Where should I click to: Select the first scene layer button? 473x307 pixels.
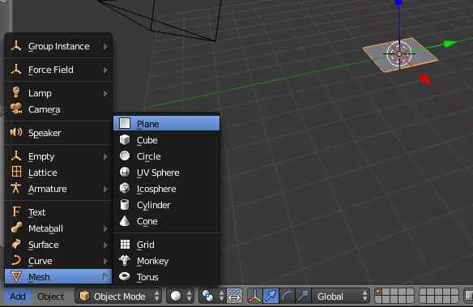click(379, 292)
